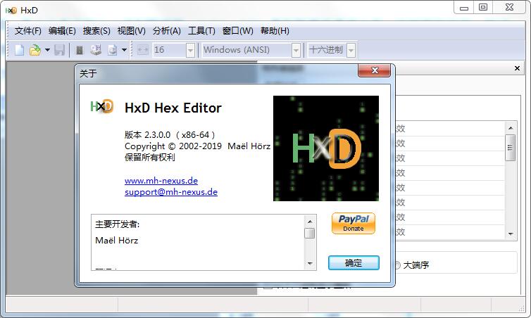Click Maël Hörz name in credits box
The height and width of the screenshot is (318, 531).
[x=117, y=241]
